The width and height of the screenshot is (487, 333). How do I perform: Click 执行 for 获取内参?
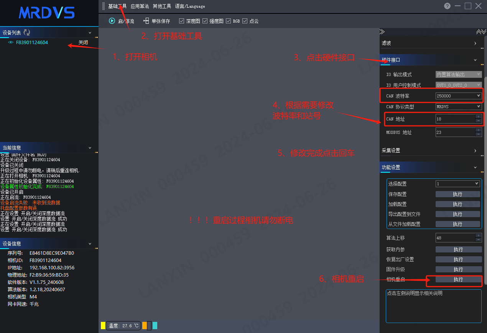click(459, 249)
